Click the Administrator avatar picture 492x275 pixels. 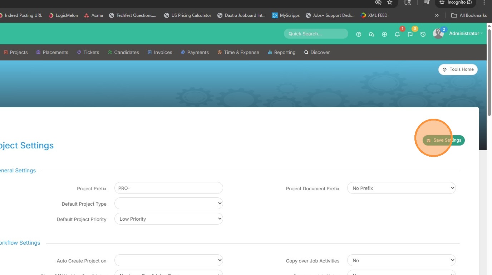(x=438, y=34)
